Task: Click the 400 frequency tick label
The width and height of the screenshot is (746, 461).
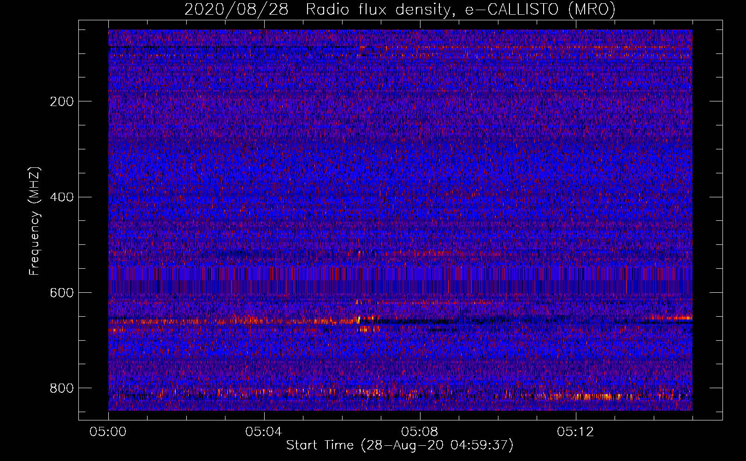Action: coord(62,197)
